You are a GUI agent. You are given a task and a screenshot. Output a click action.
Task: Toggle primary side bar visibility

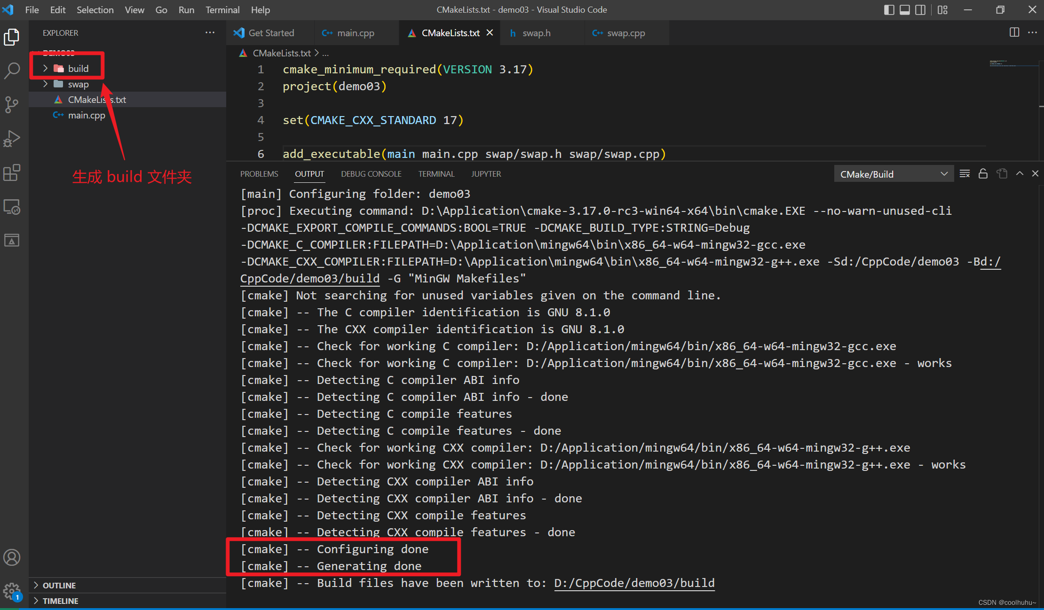point(889,10)
